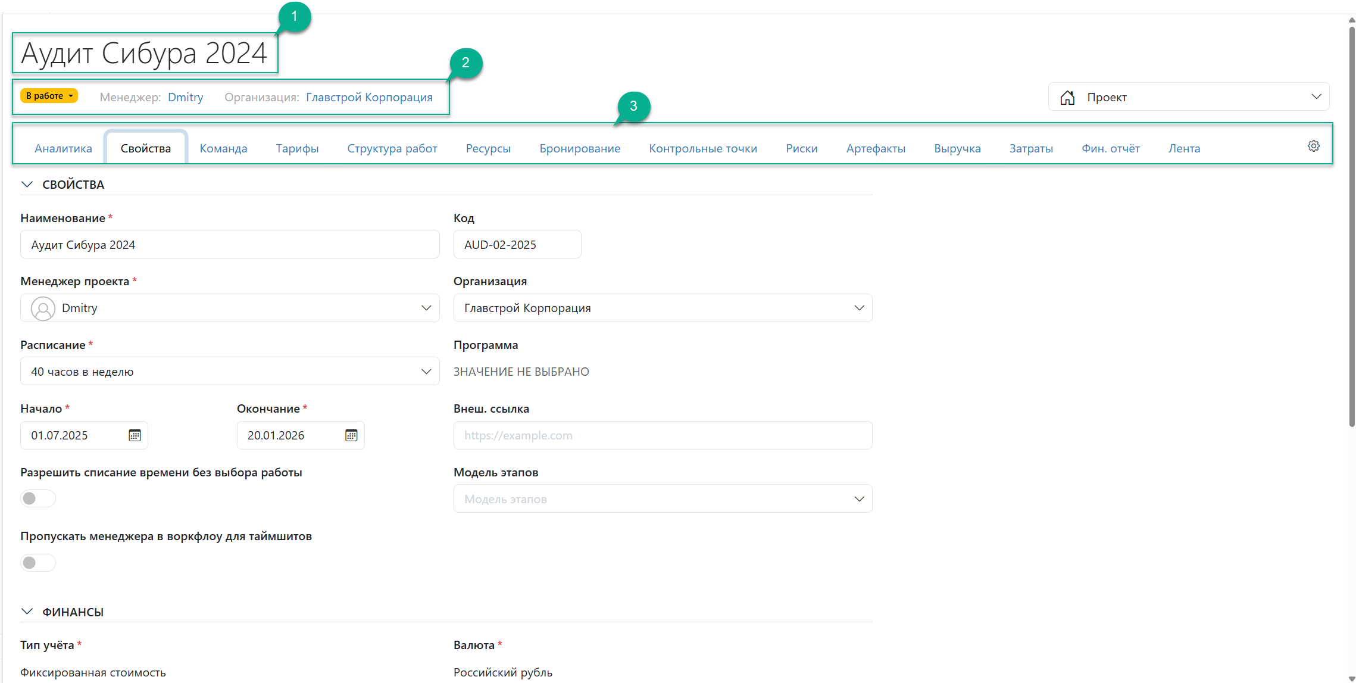The width and height of the screenshot is (1356, 683).
Task: Open the Dmitry manager link
Action: tap(185, 97)
